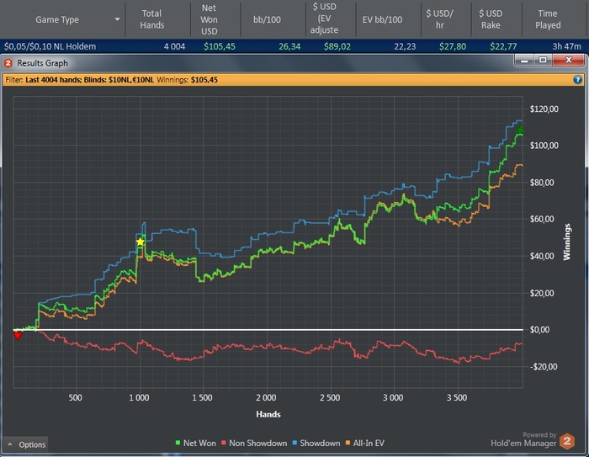Viewport: 589px width, 457px height.
Task: Click the $22,77 rake cell
Action: click(503, 46)
